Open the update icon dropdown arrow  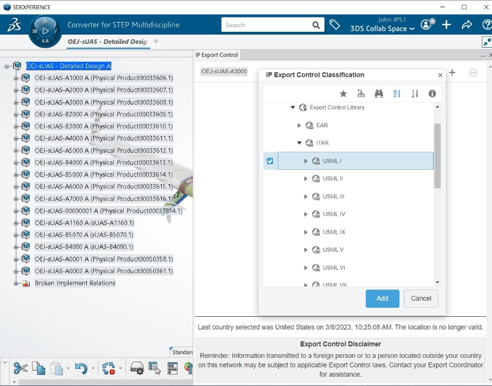(120, 369)
